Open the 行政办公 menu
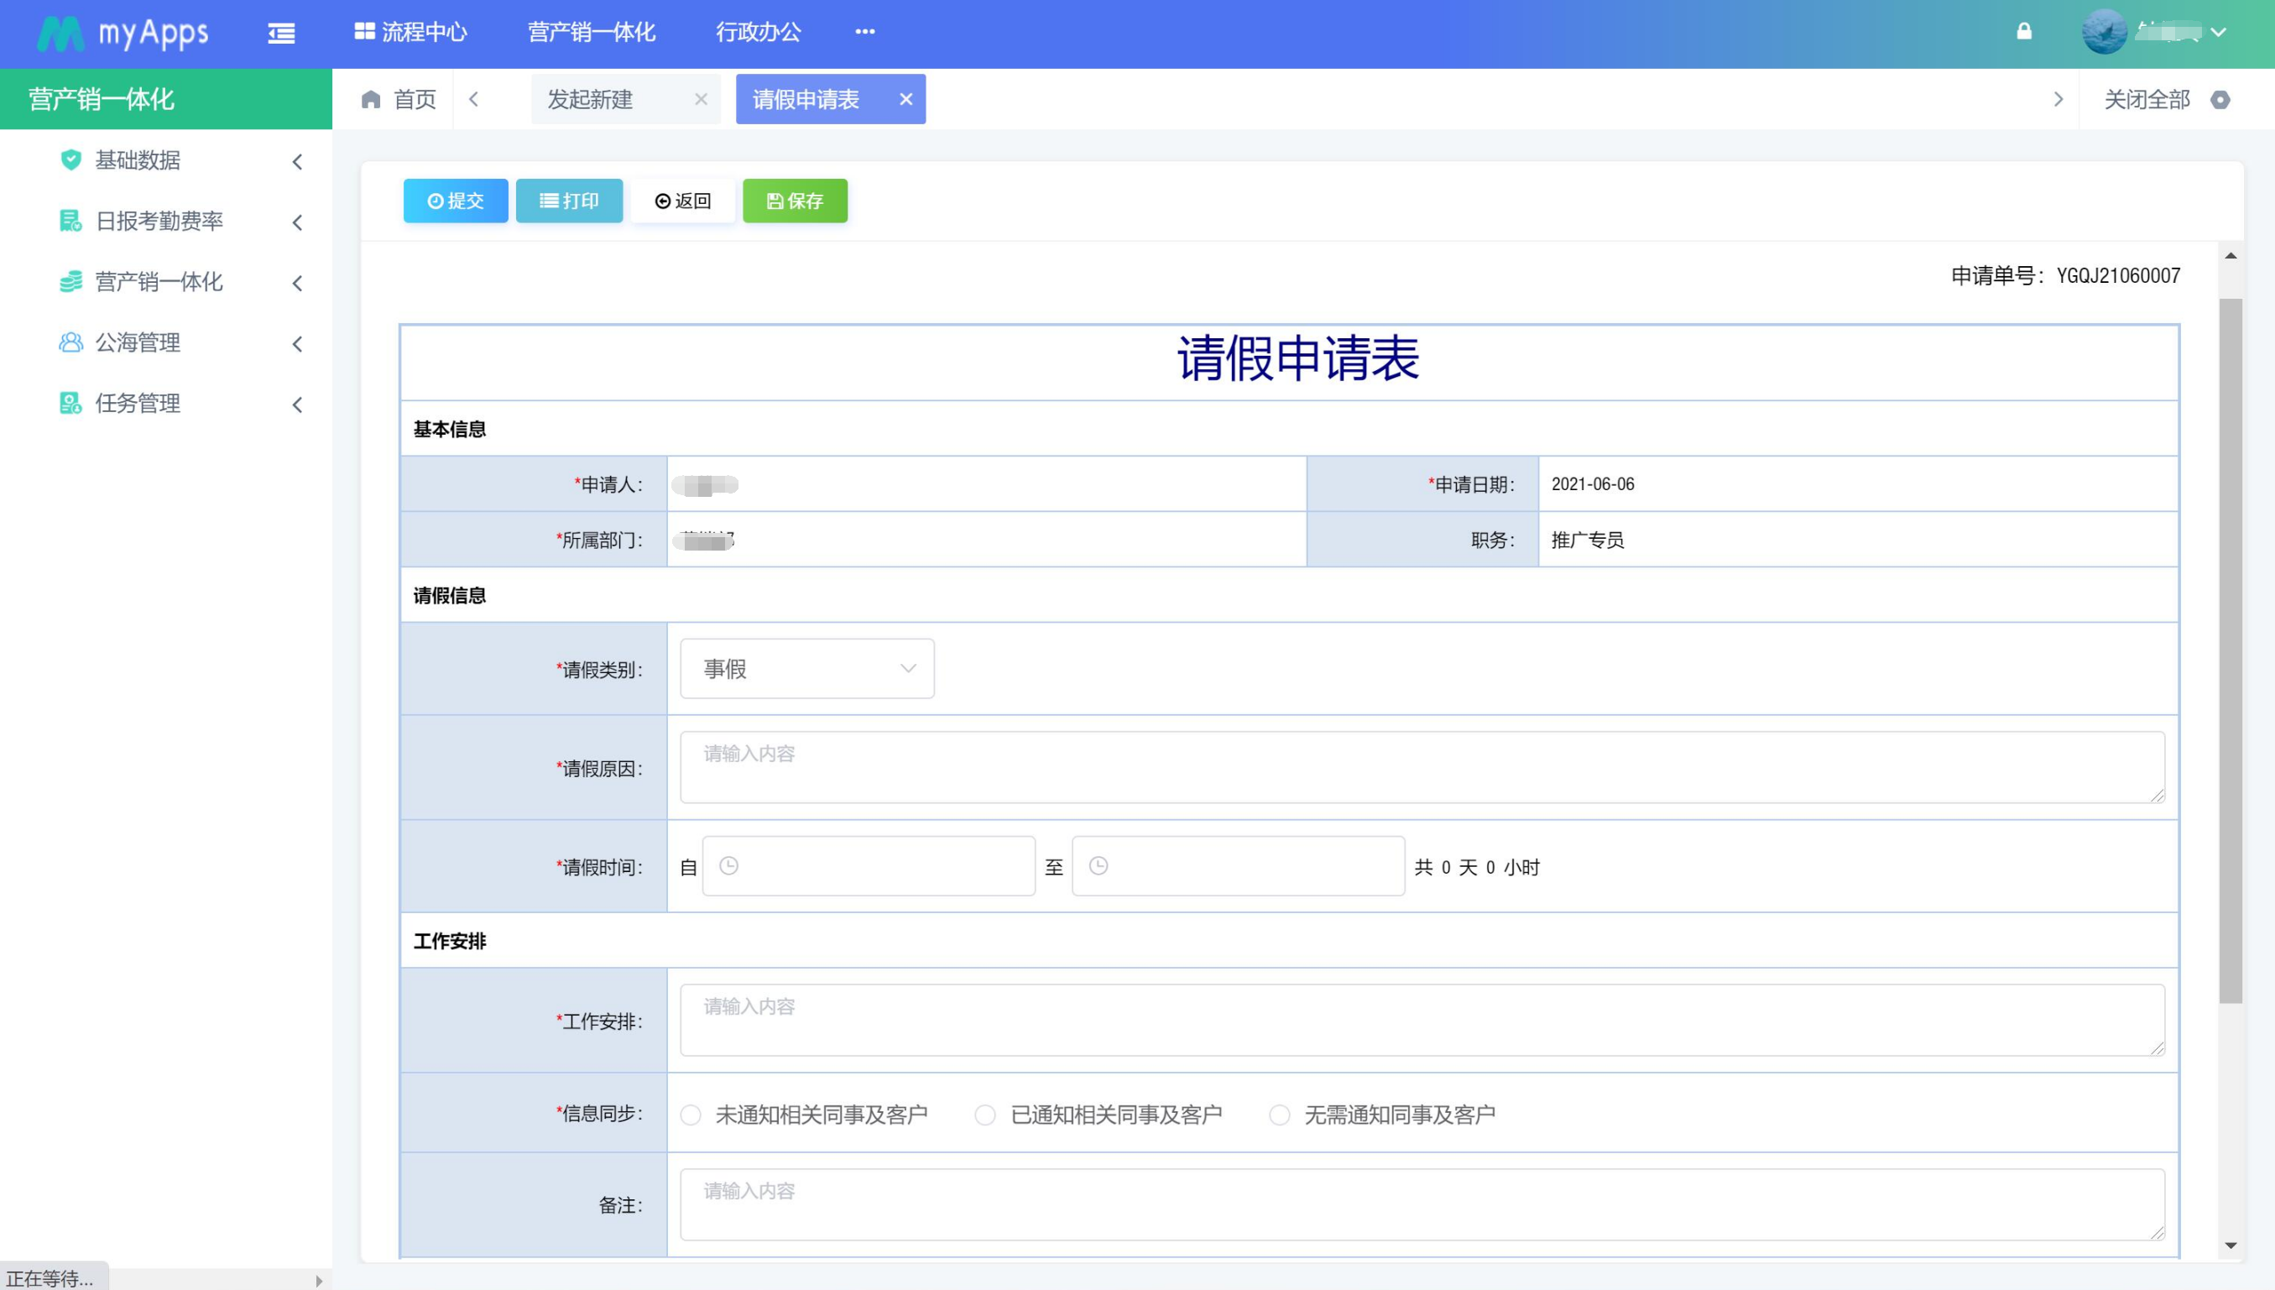The height and width of the screenshot is (1290, 2275). (x=758, y=32)
